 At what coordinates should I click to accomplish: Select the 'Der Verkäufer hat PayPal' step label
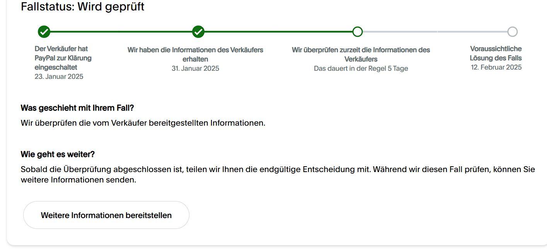tap(63, 58)
